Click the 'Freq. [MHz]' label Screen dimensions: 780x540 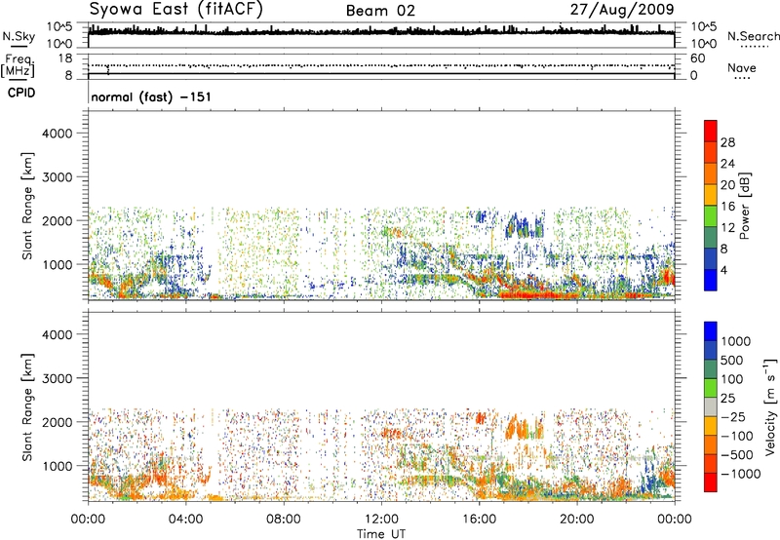[x=18, y=65]
